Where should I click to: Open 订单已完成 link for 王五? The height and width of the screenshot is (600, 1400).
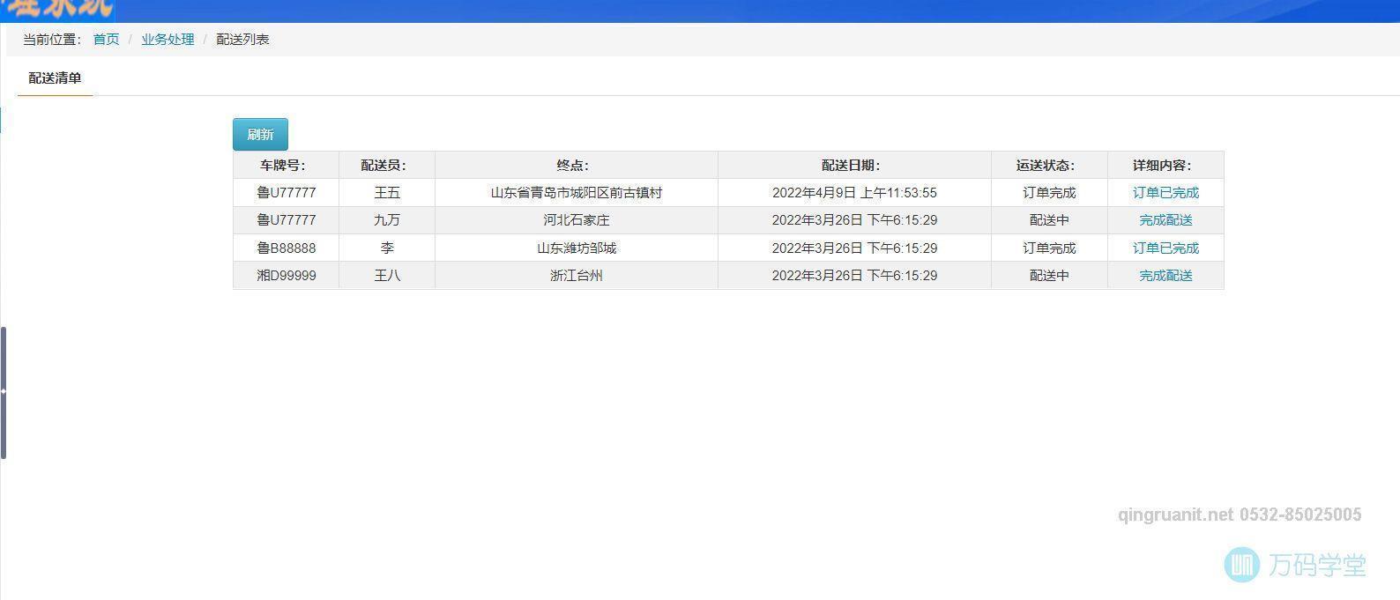[1165, 193]
